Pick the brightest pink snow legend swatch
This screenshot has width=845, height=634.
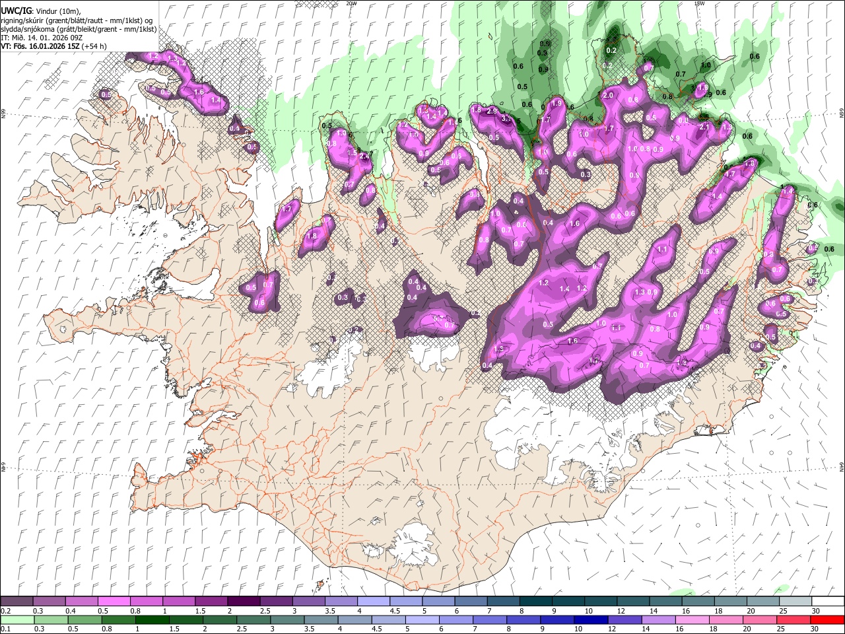pyautogui.click(x=114, y=602)
